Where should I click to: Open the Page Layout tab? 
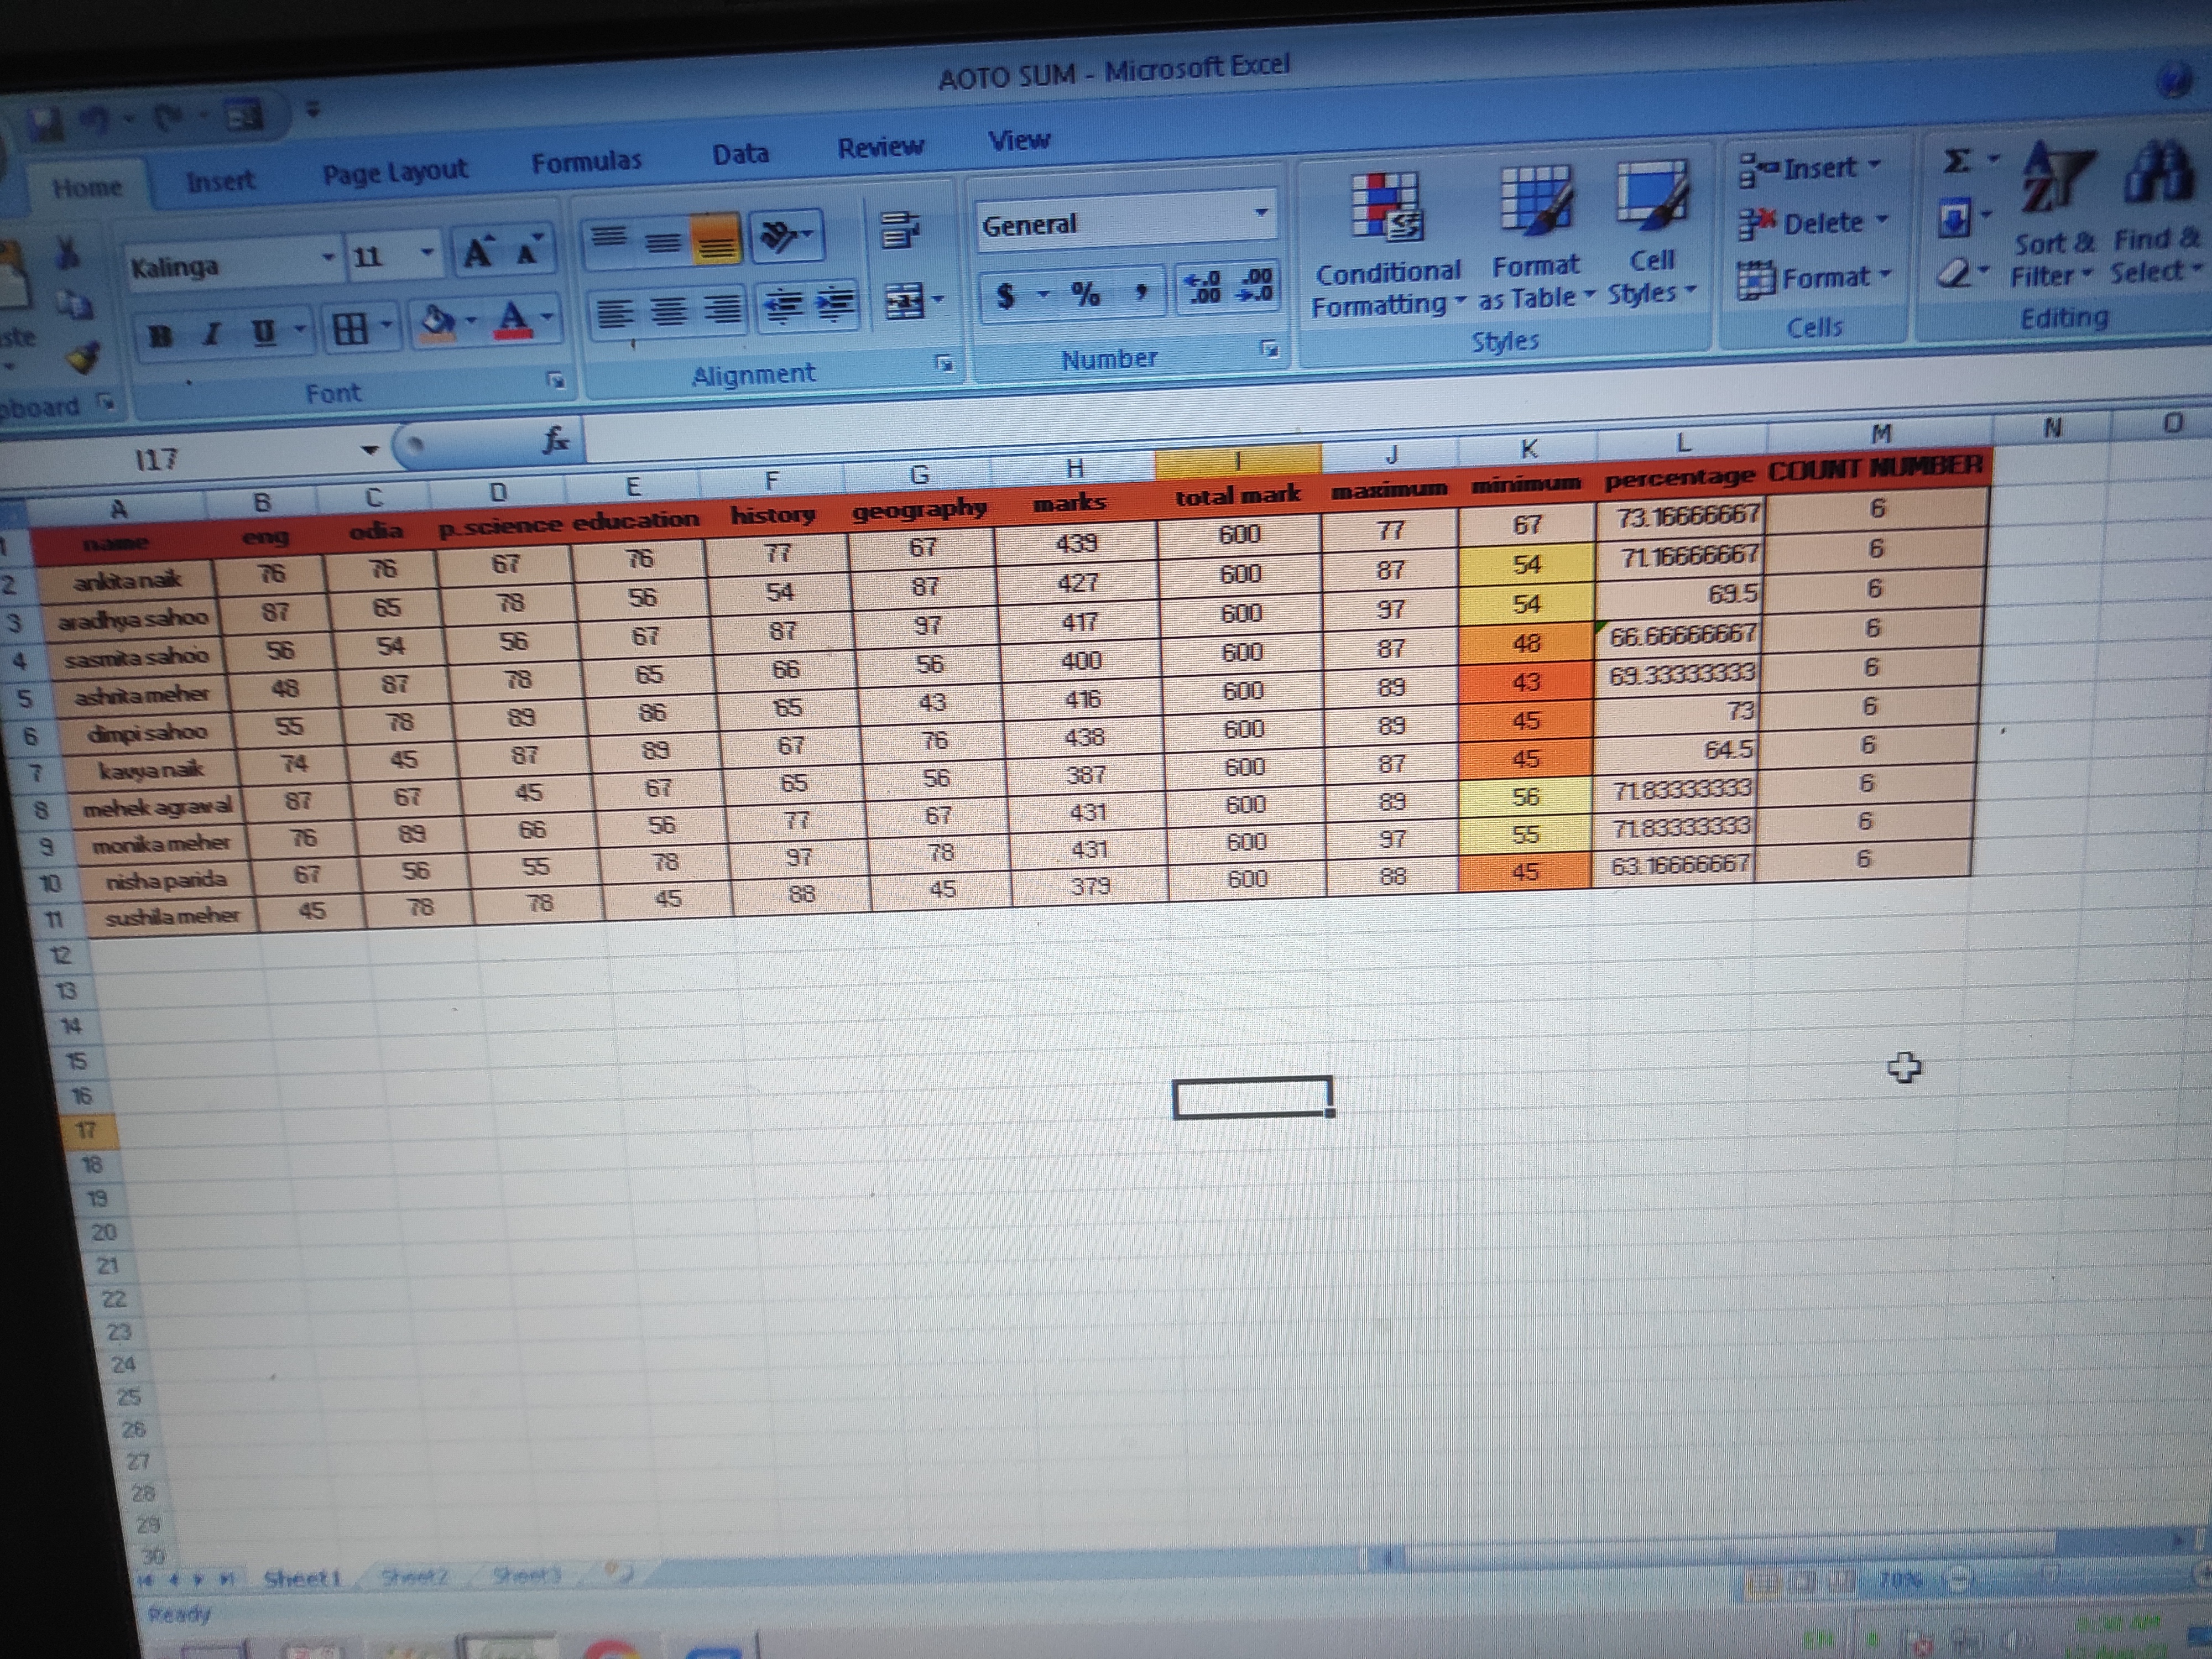click(395, 172)
